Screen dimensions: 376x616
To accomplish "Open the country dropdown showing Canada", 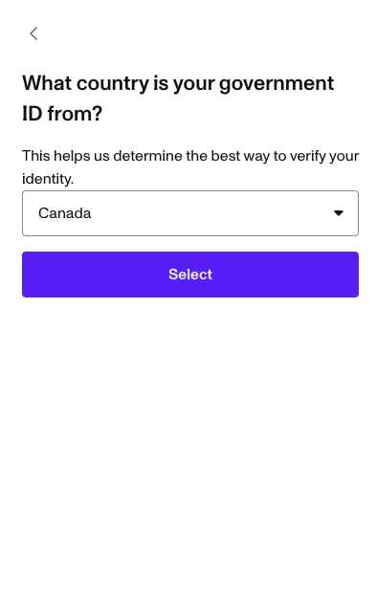I will tap(190, 213).
